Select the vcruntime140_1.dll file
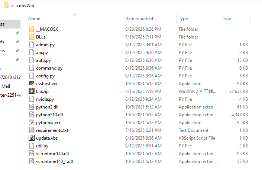Image resolution: width=262 pixels, height=170 pixels. [54, 161]
